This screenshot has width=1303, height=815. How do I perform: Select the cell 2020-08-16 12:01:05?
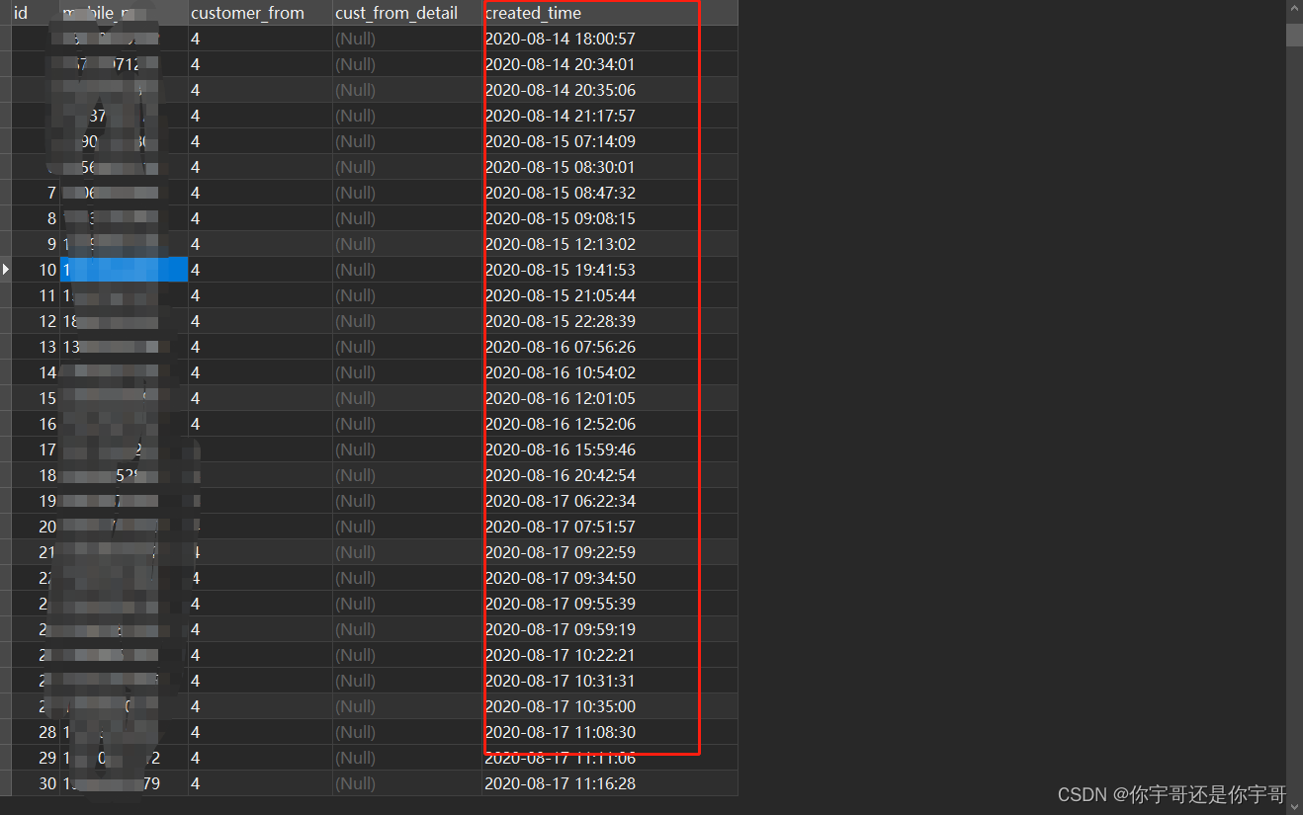click(610, 398)
